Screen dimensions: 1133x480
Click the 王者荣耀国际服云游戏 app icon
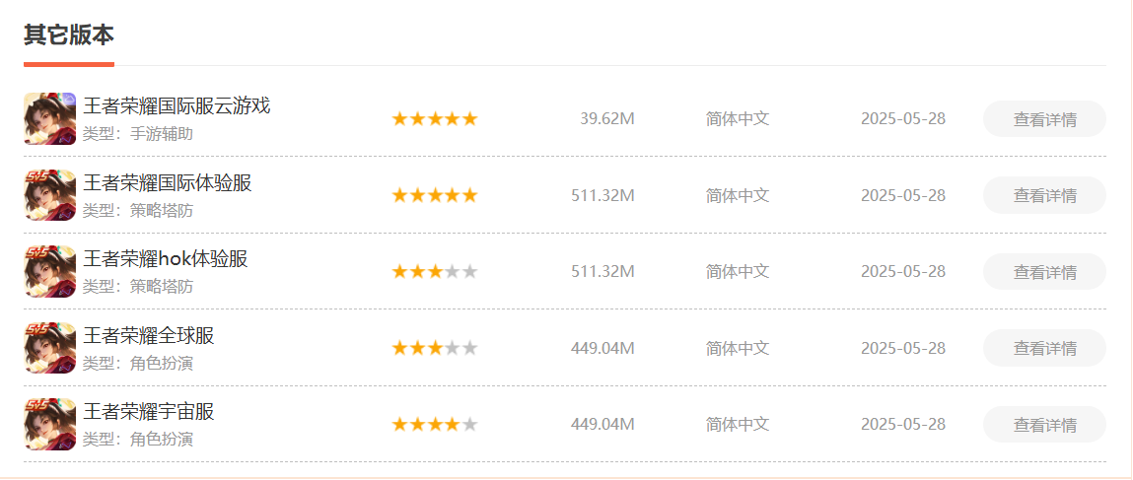coord(49,118)
